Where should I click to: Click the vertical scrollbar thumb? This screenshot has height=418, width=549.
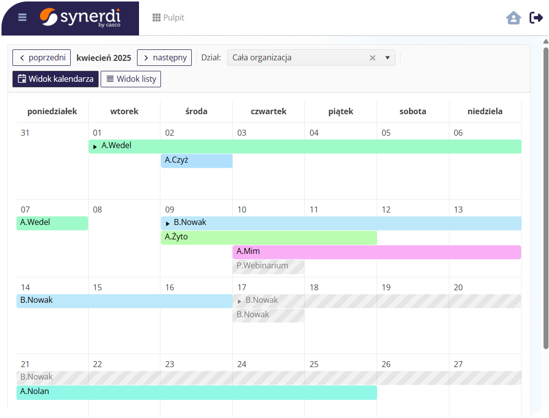coord(546,198)
